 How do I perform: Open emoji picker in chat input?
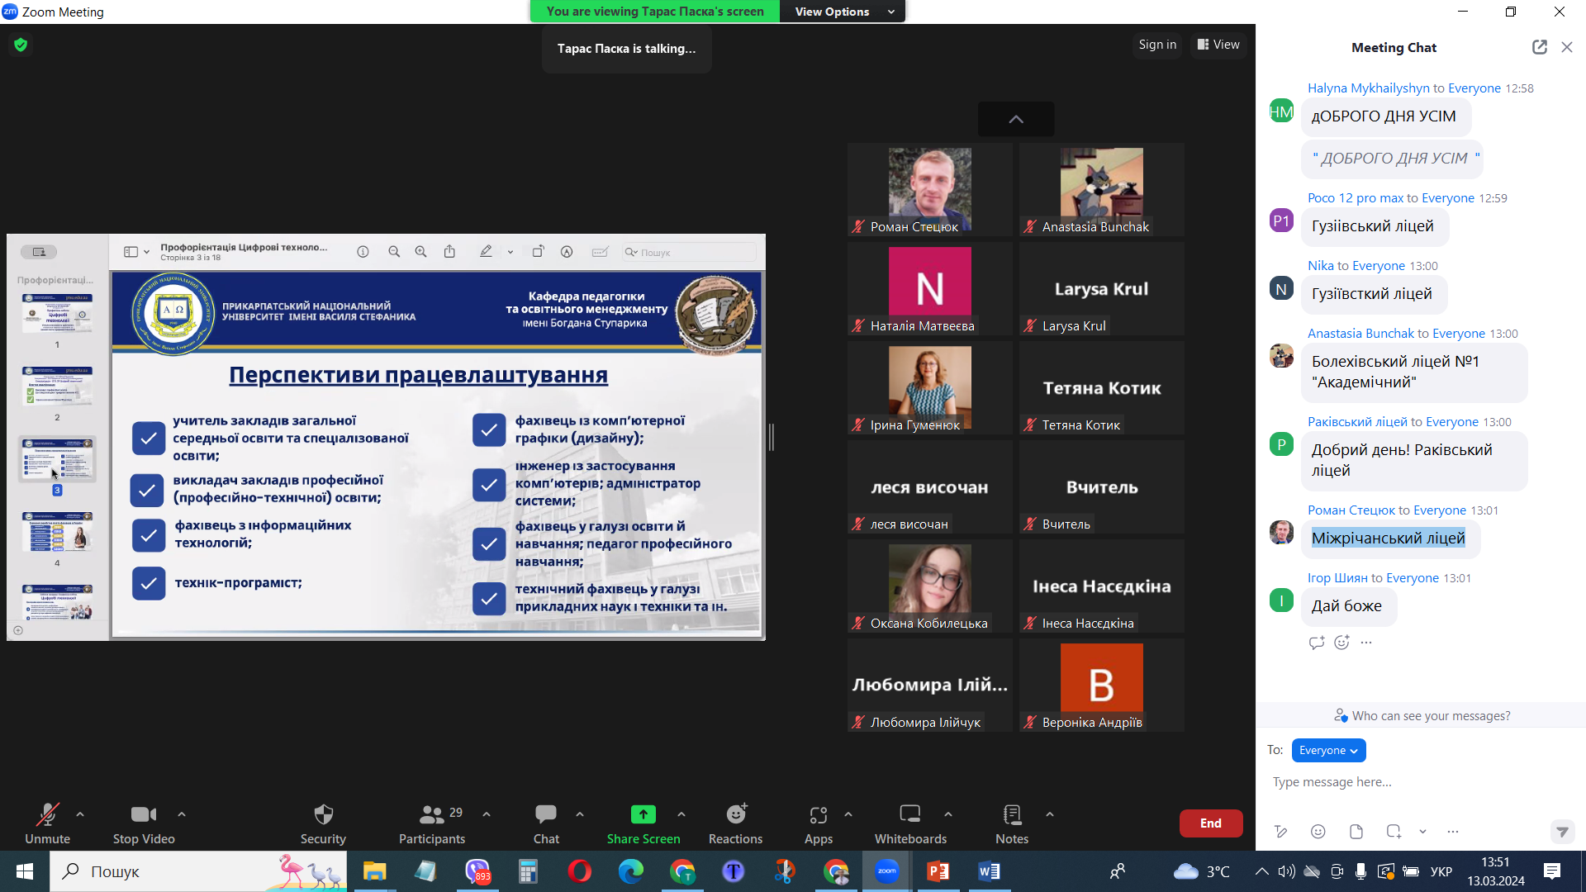click(x=1318, y=832)
